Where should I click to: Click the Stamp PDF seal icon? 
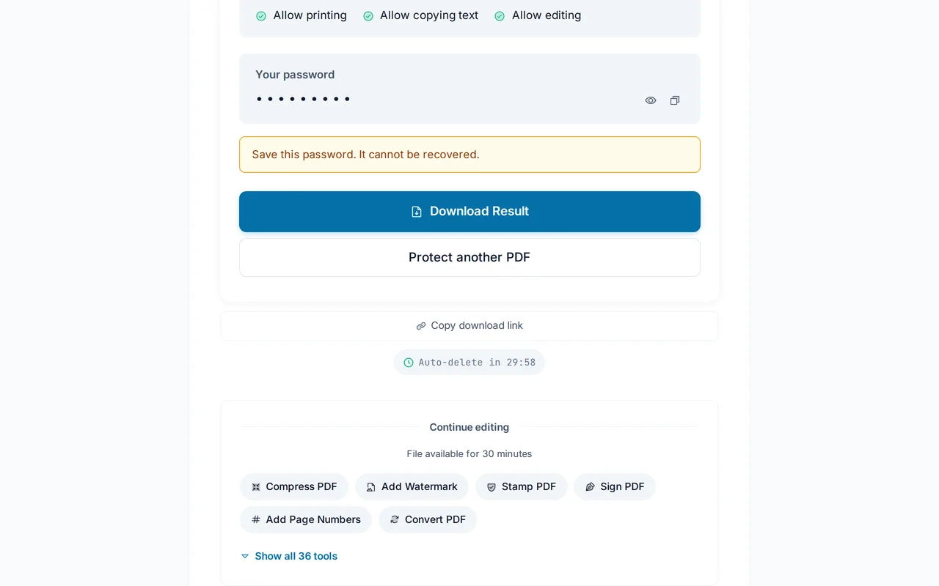tap(491, 486)
